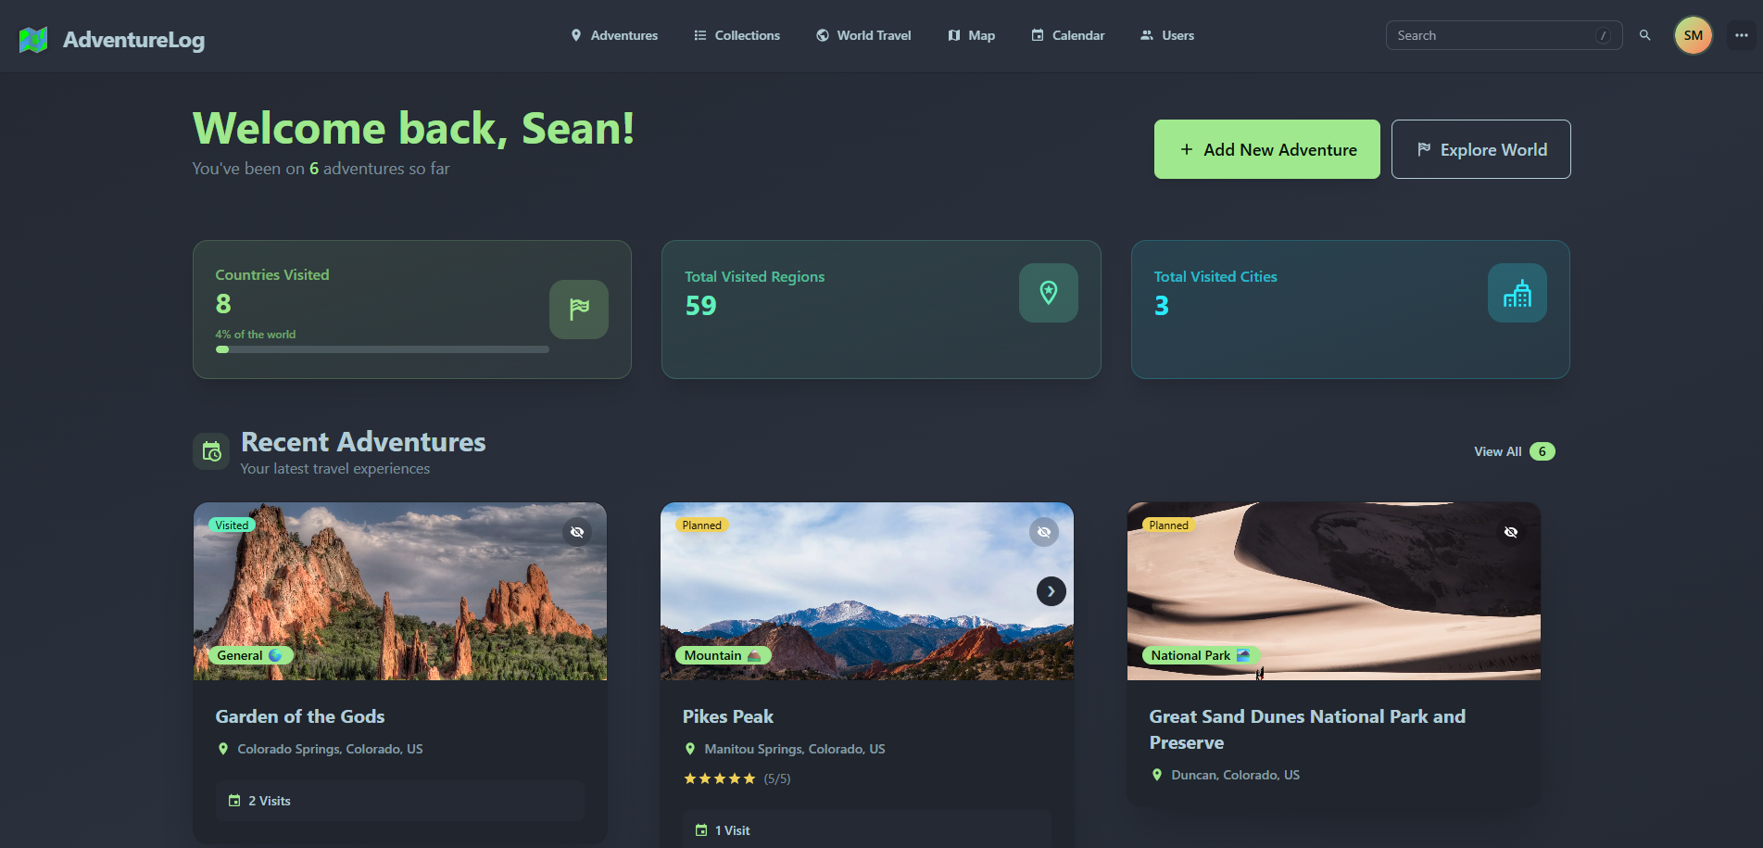This screenshot has width=1763, height=848.
Task: Open the three-dot options menu in navbar
Action: point(1741,35)
